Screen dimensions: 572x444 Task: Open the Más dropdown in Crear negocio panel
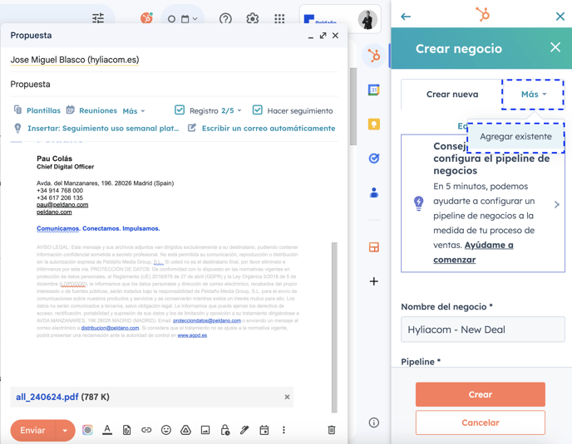[x=533, y=95]
